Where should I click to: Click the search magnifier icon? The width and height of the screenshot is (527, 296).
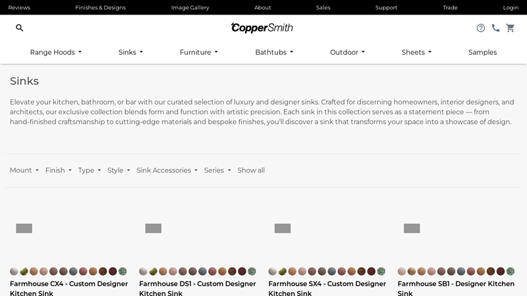[x=20, y=28]
